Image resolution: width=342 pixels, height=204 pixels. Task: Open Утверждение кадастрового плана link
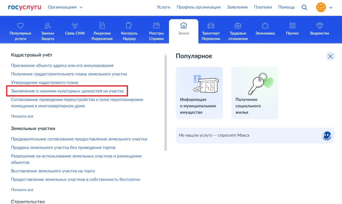click(x=44, y=83)
